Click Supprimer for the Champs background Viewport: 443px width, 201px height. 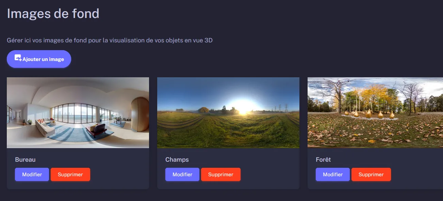pos(221,174)
